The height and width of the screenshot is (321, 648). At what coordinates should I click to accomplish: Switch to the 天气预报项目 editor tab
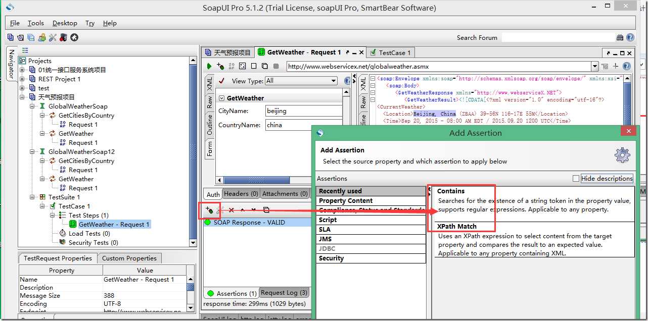227,52
